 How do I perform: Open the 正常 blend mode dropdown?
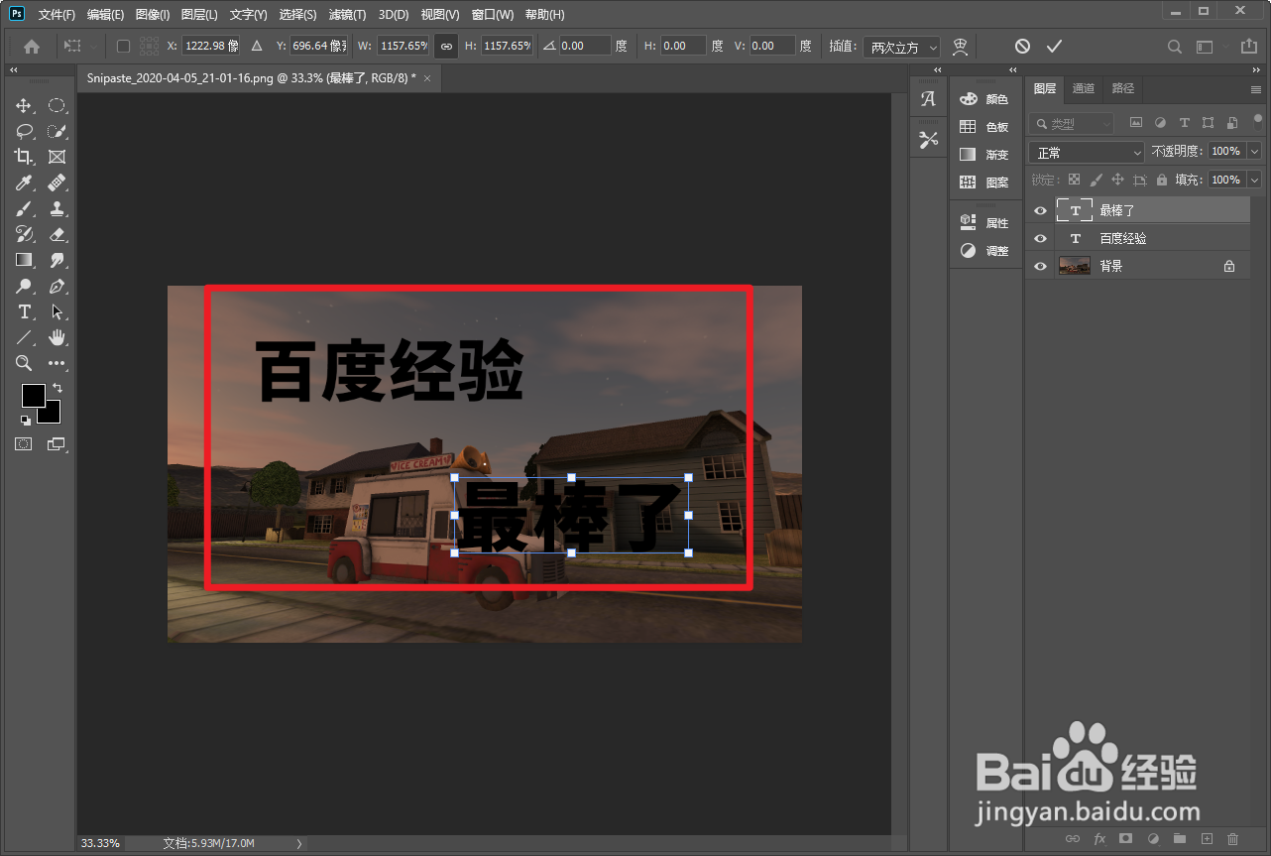pyautogui.click(x=1087, y=153)
